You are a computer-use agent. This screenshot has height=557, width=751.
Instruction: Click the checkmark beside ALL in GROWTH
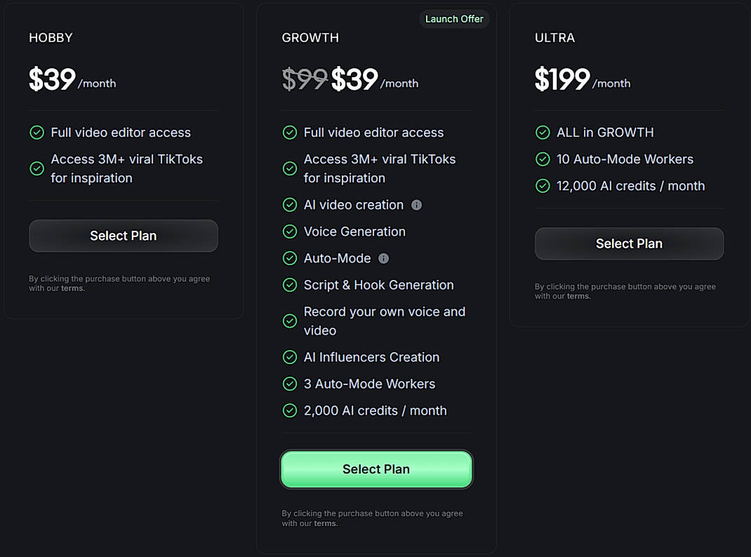point(543,132)
